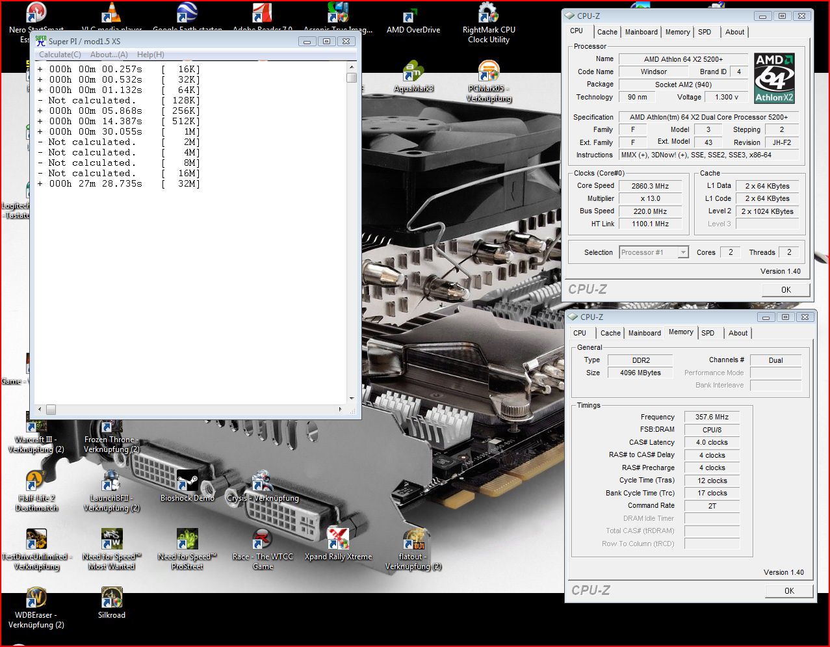830x647 pixels.
Task: Click the Voltage value 1.300 v
Action: click(727, 98)
